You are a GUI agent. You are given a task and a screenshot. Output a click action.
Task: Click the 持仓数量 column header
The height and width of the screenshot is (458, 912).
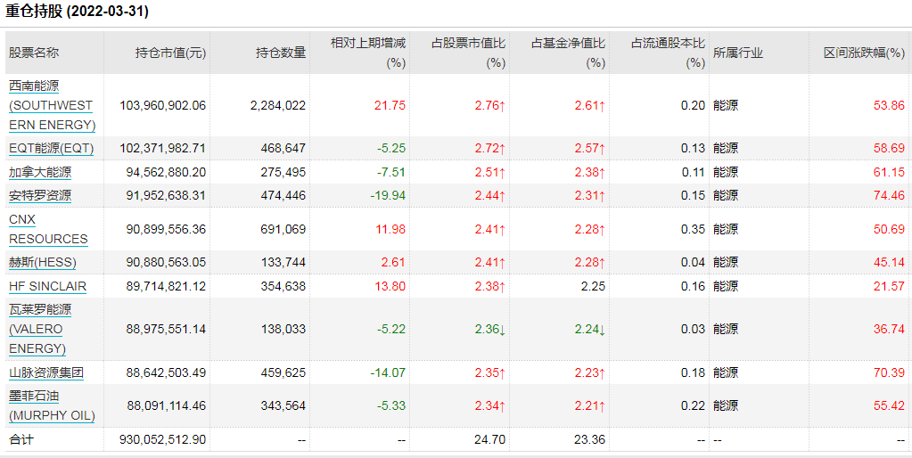pos(281,53)
